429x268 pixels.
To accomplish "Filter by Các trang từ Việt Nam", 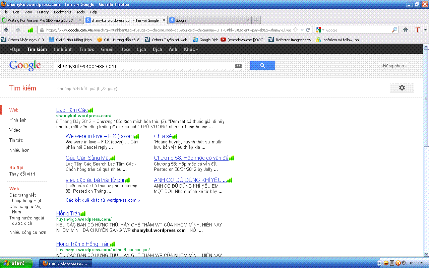I will point(26,209).
